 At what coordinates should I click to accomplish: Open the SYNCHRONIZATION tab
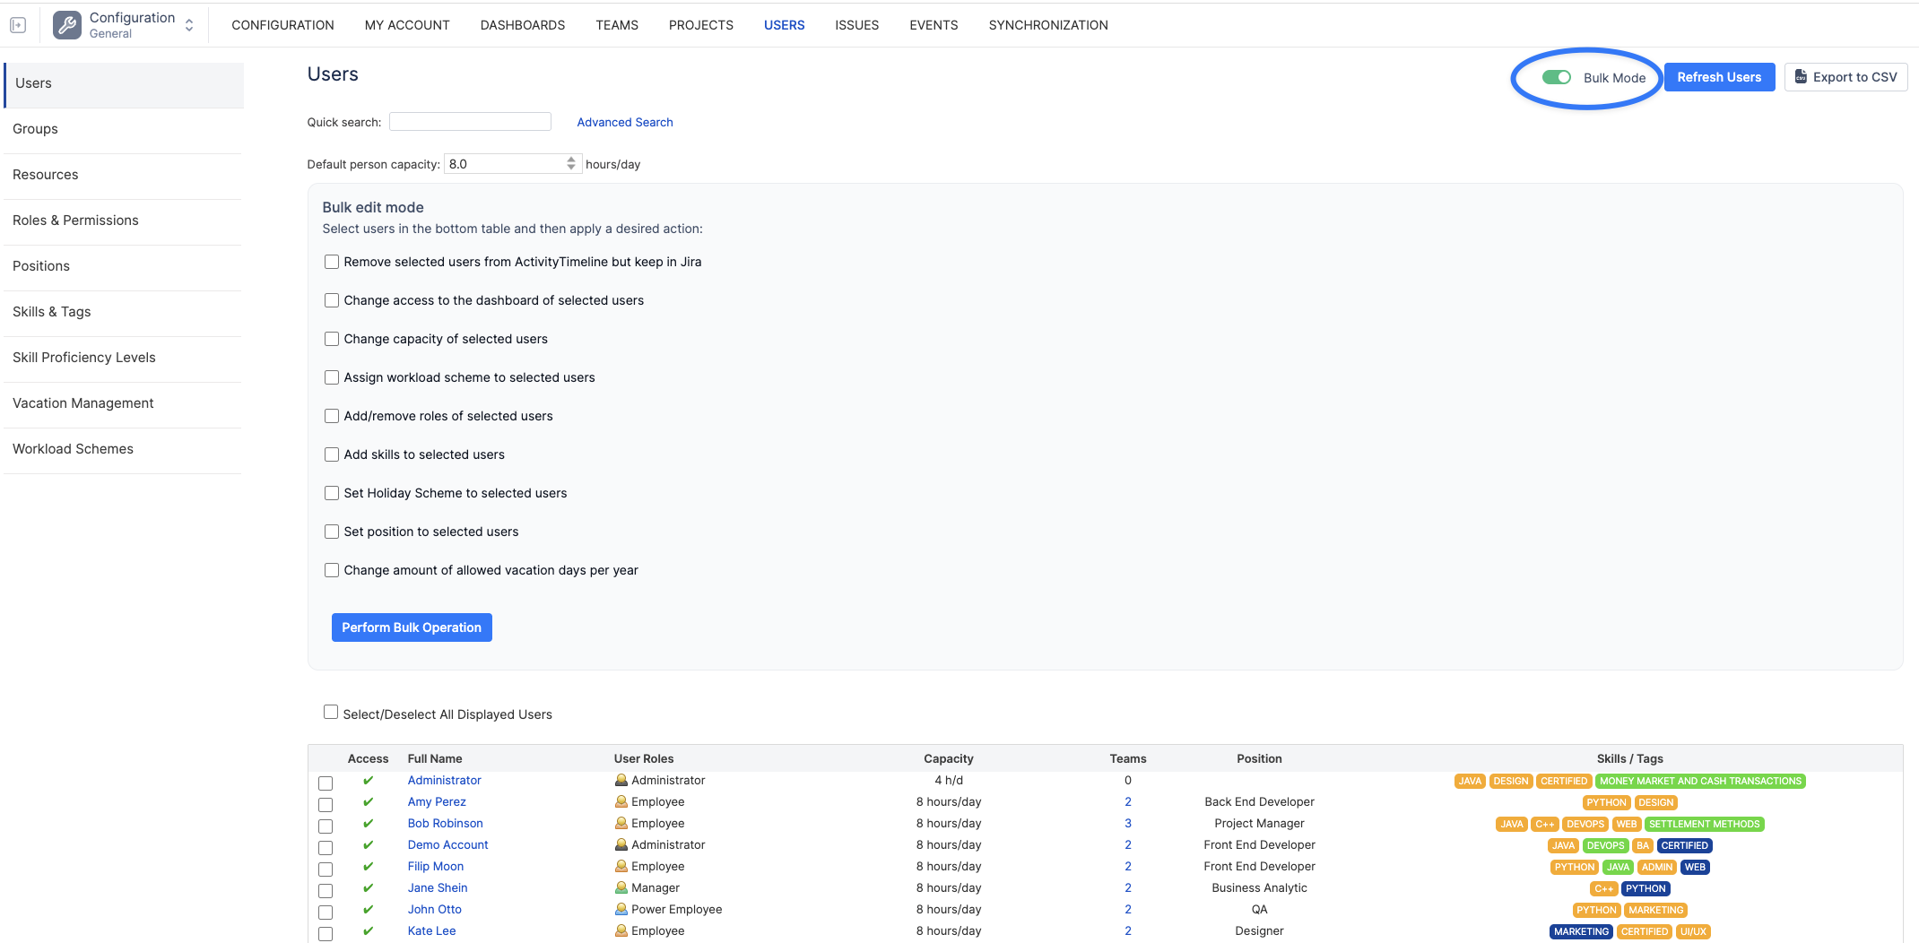point(1047,25)
